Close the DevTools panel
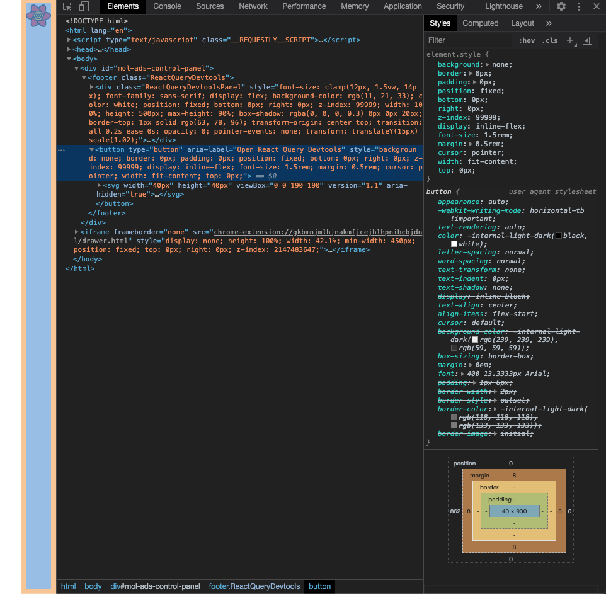Screen dimensions: 606x594 (597, 6)
